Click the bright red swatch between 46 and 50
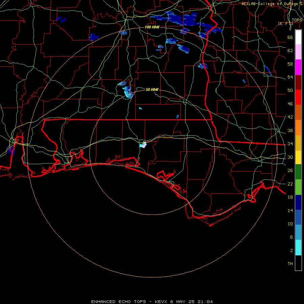 298,97
